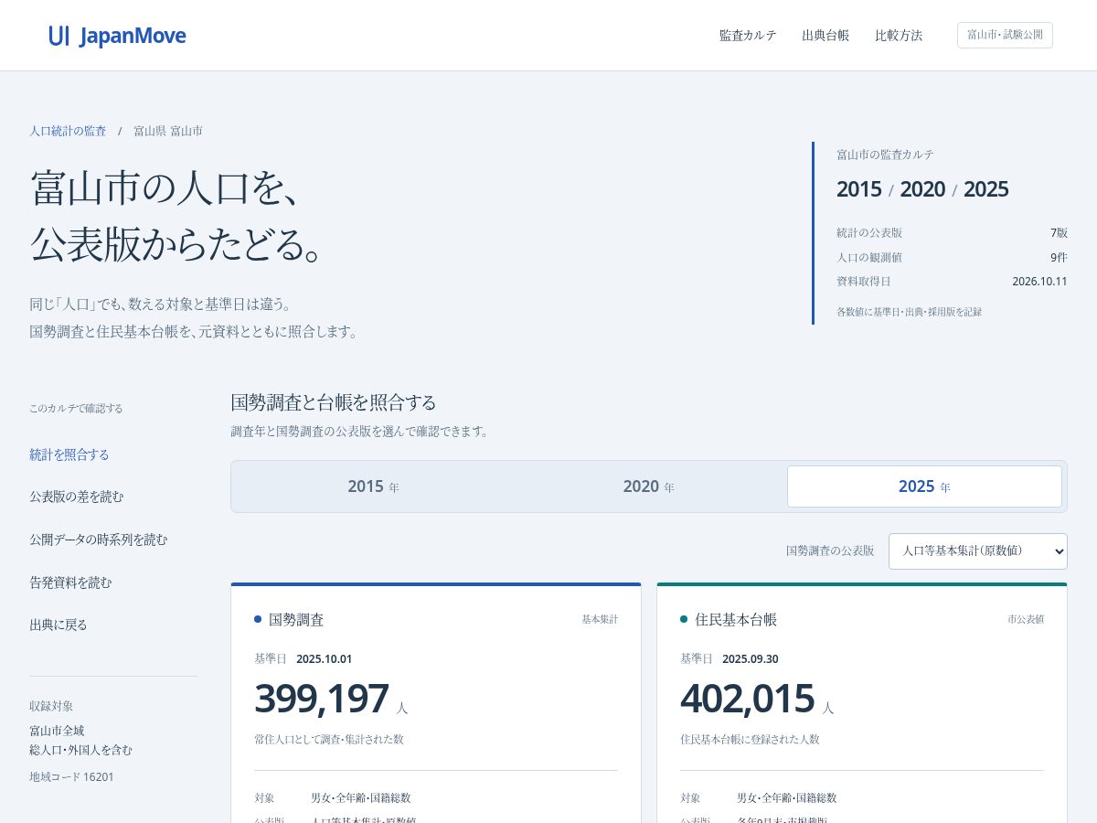The image size is (1097, 823).
Task: Click the 統計の公表版 7版 row
Action: 952,233
